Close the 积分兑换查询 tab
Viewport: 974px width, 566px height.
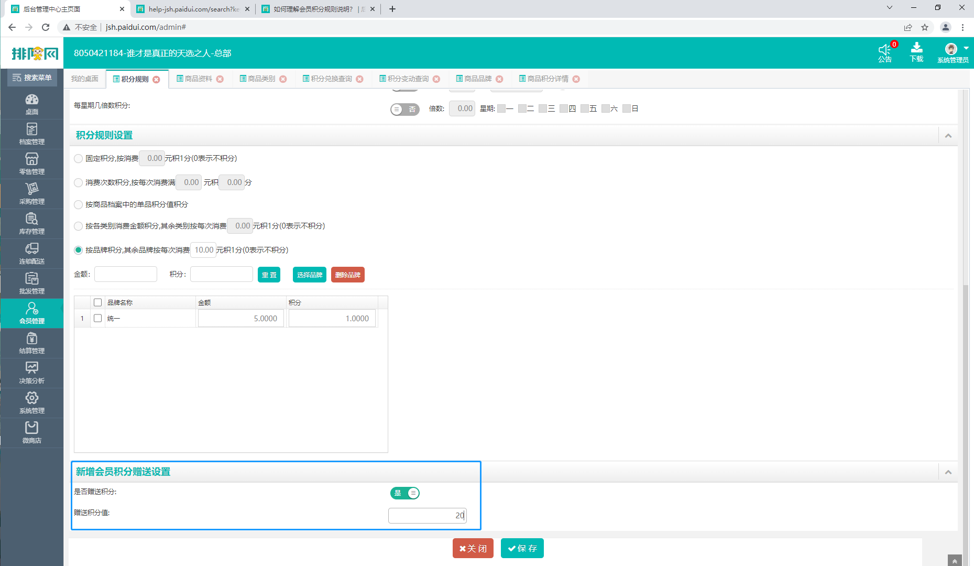[x=359, y=79]
